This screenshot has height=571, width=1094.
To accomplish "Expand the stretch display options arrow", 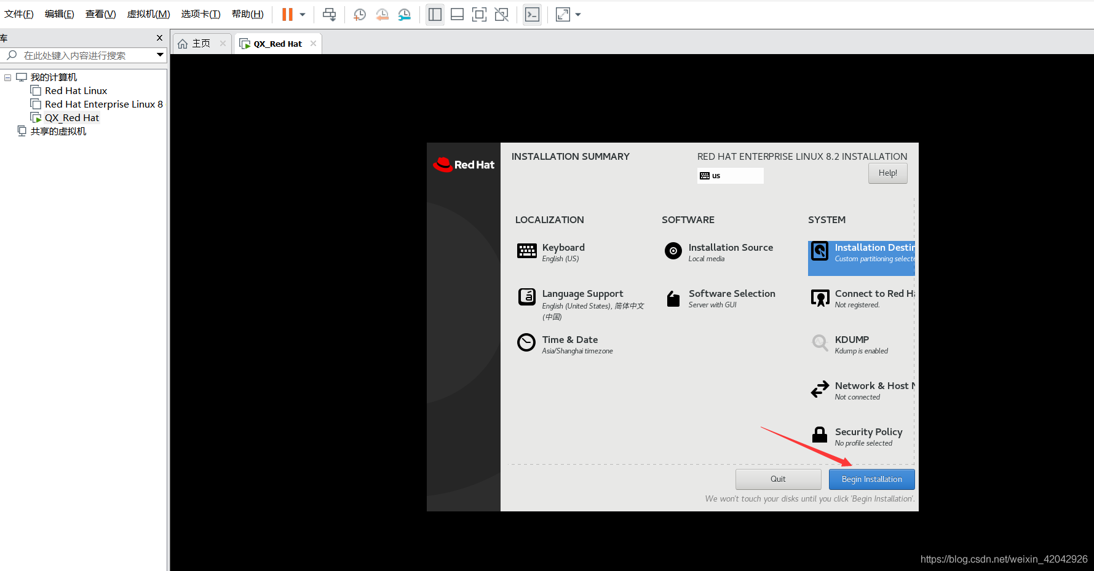I will [578, 14].
